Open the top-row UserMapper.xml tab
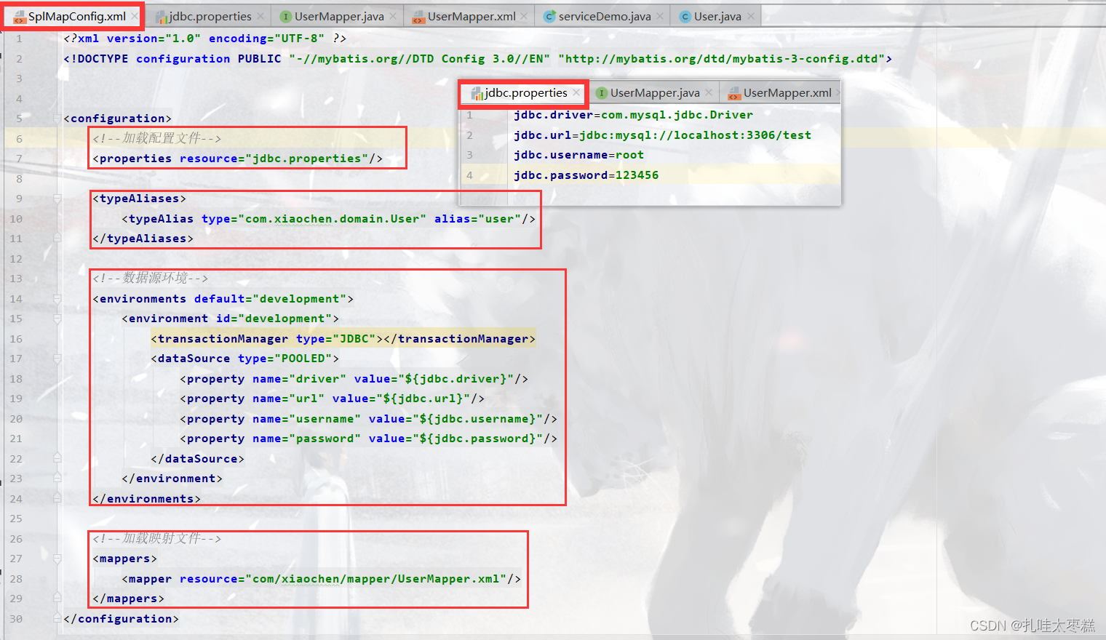1106x640 pixels. point(469,16)
